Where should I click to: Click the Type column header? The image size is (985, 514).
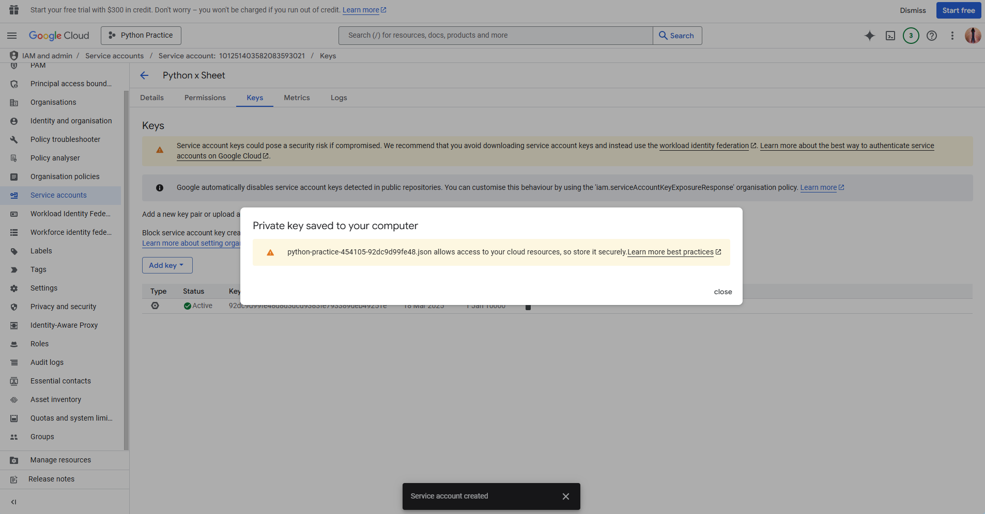158,291
